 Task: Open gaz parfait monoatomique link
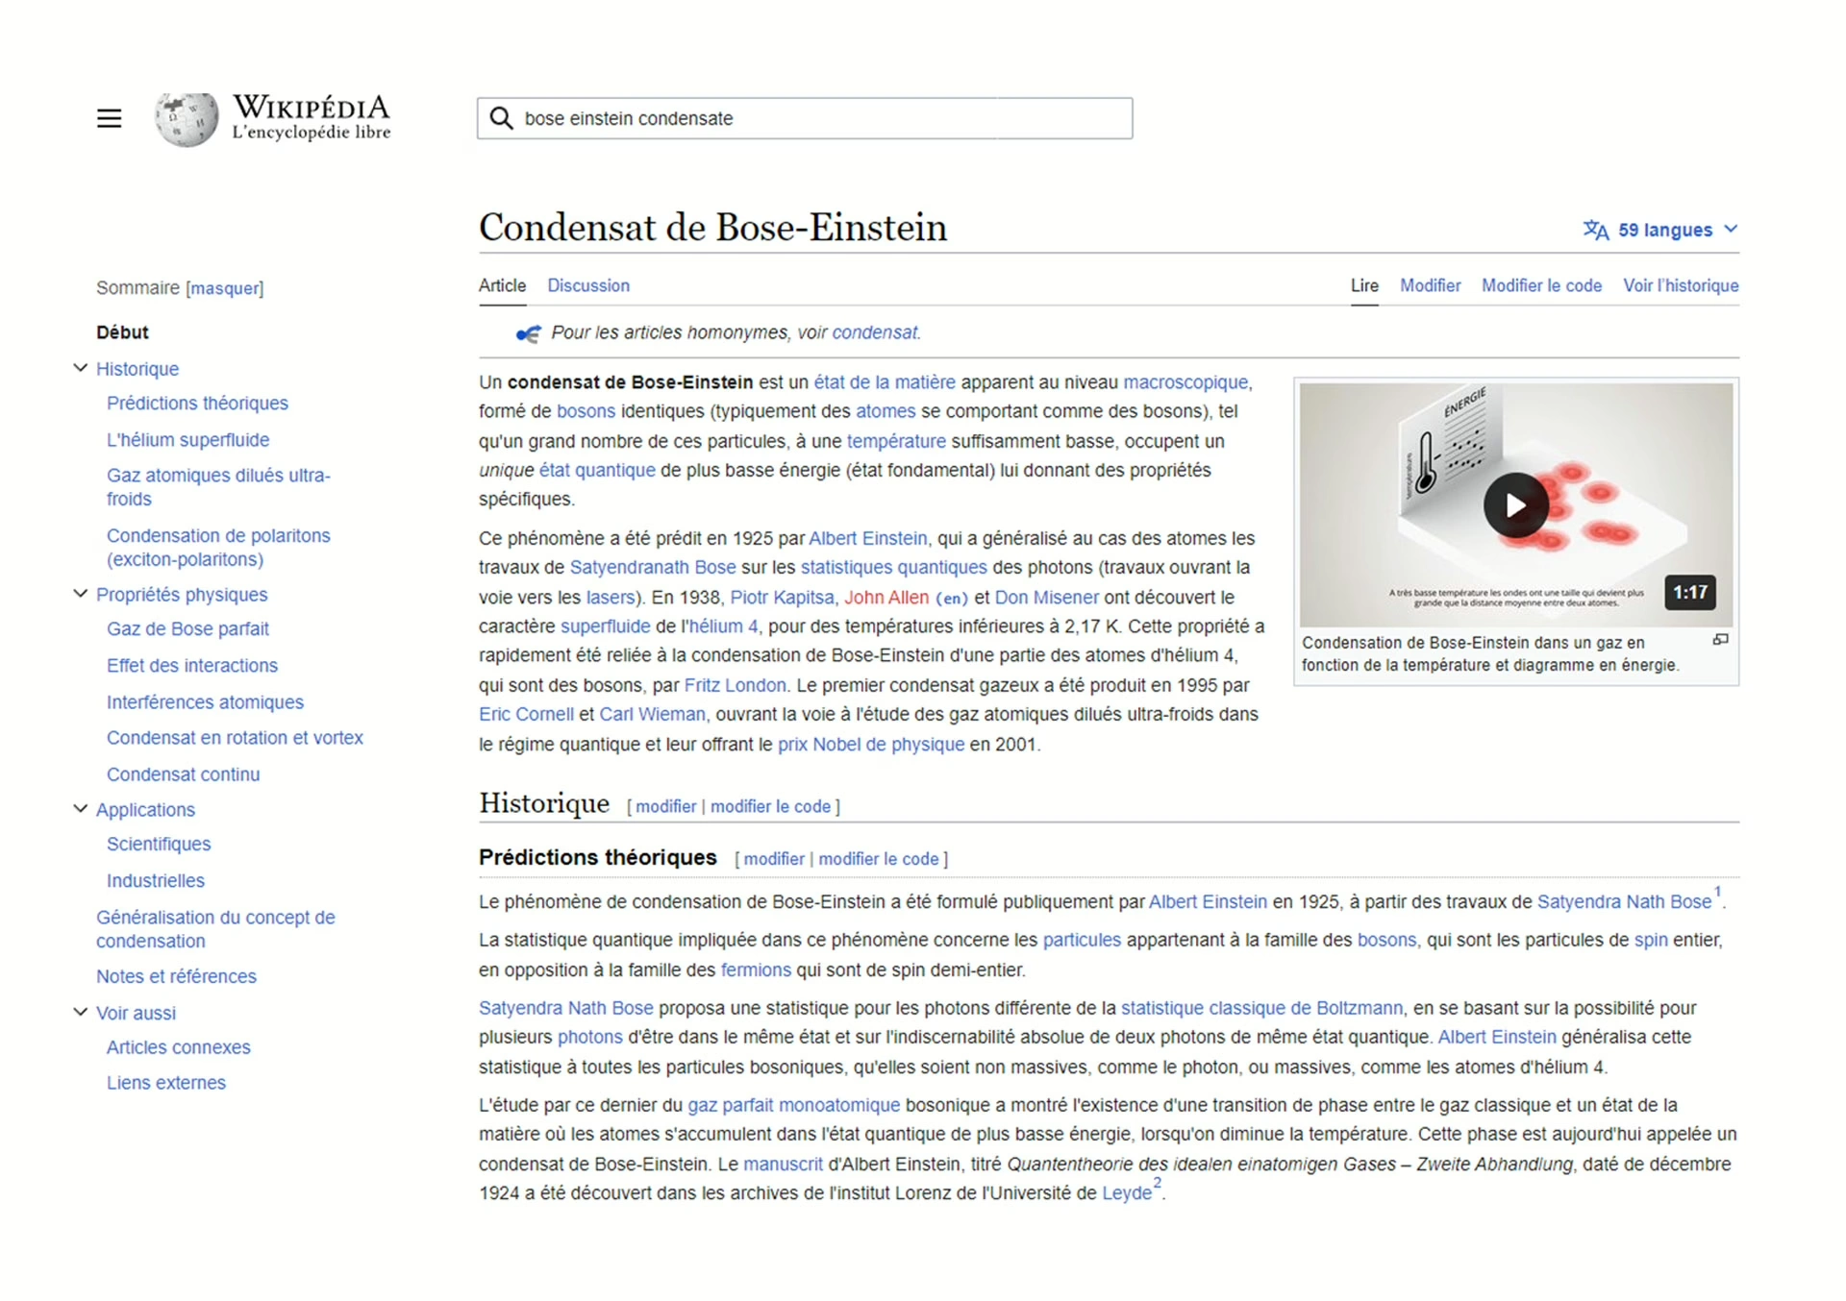[793, 1105]
